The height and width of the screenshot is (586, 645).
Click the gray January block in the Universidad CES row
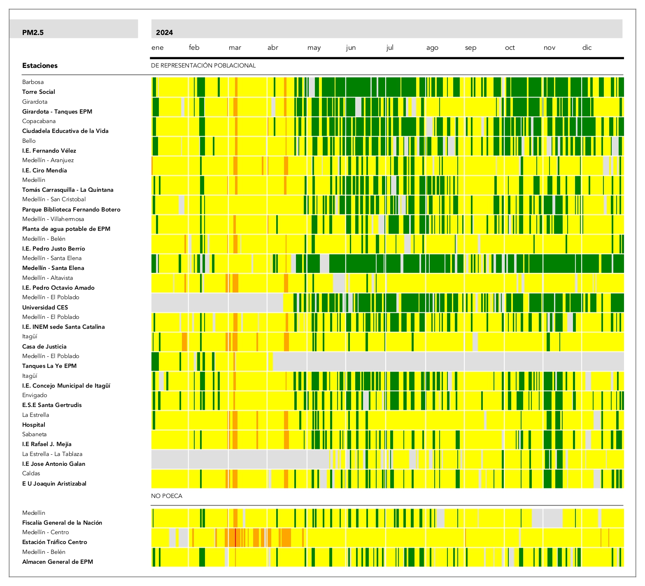(170, 302)
